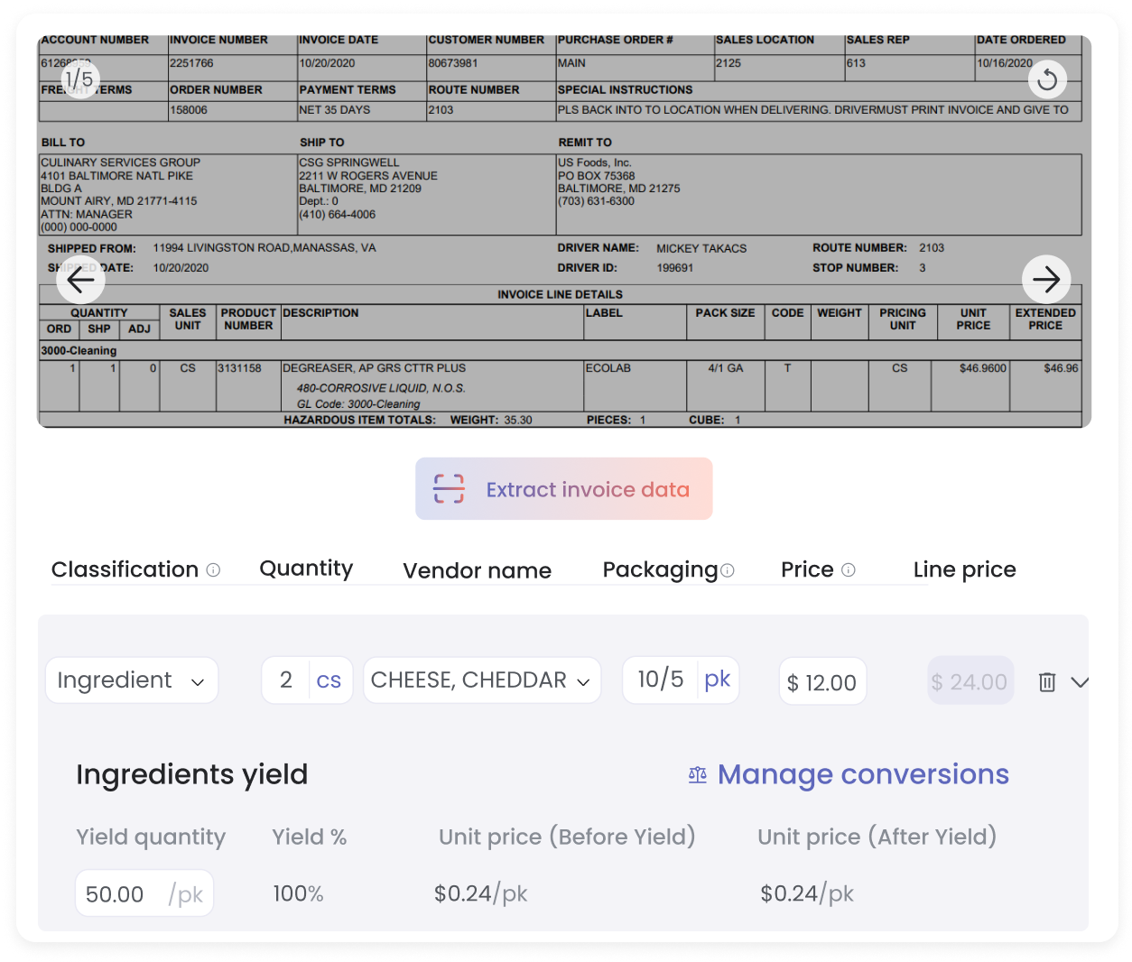The width and height of the screenshot is (1132, 962).
Task: Open the Ingredient classification dropdown
Action: (x=132, y=680)
